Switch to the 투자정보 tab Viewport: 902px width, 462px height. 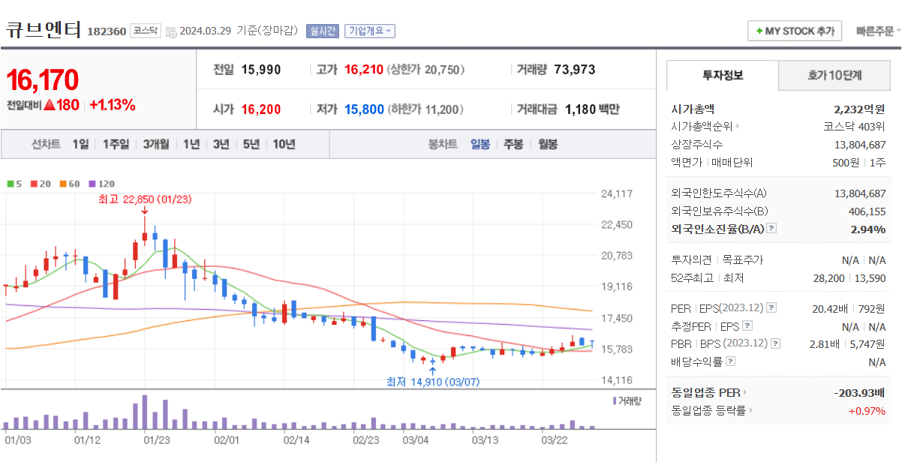pos(723,75)
